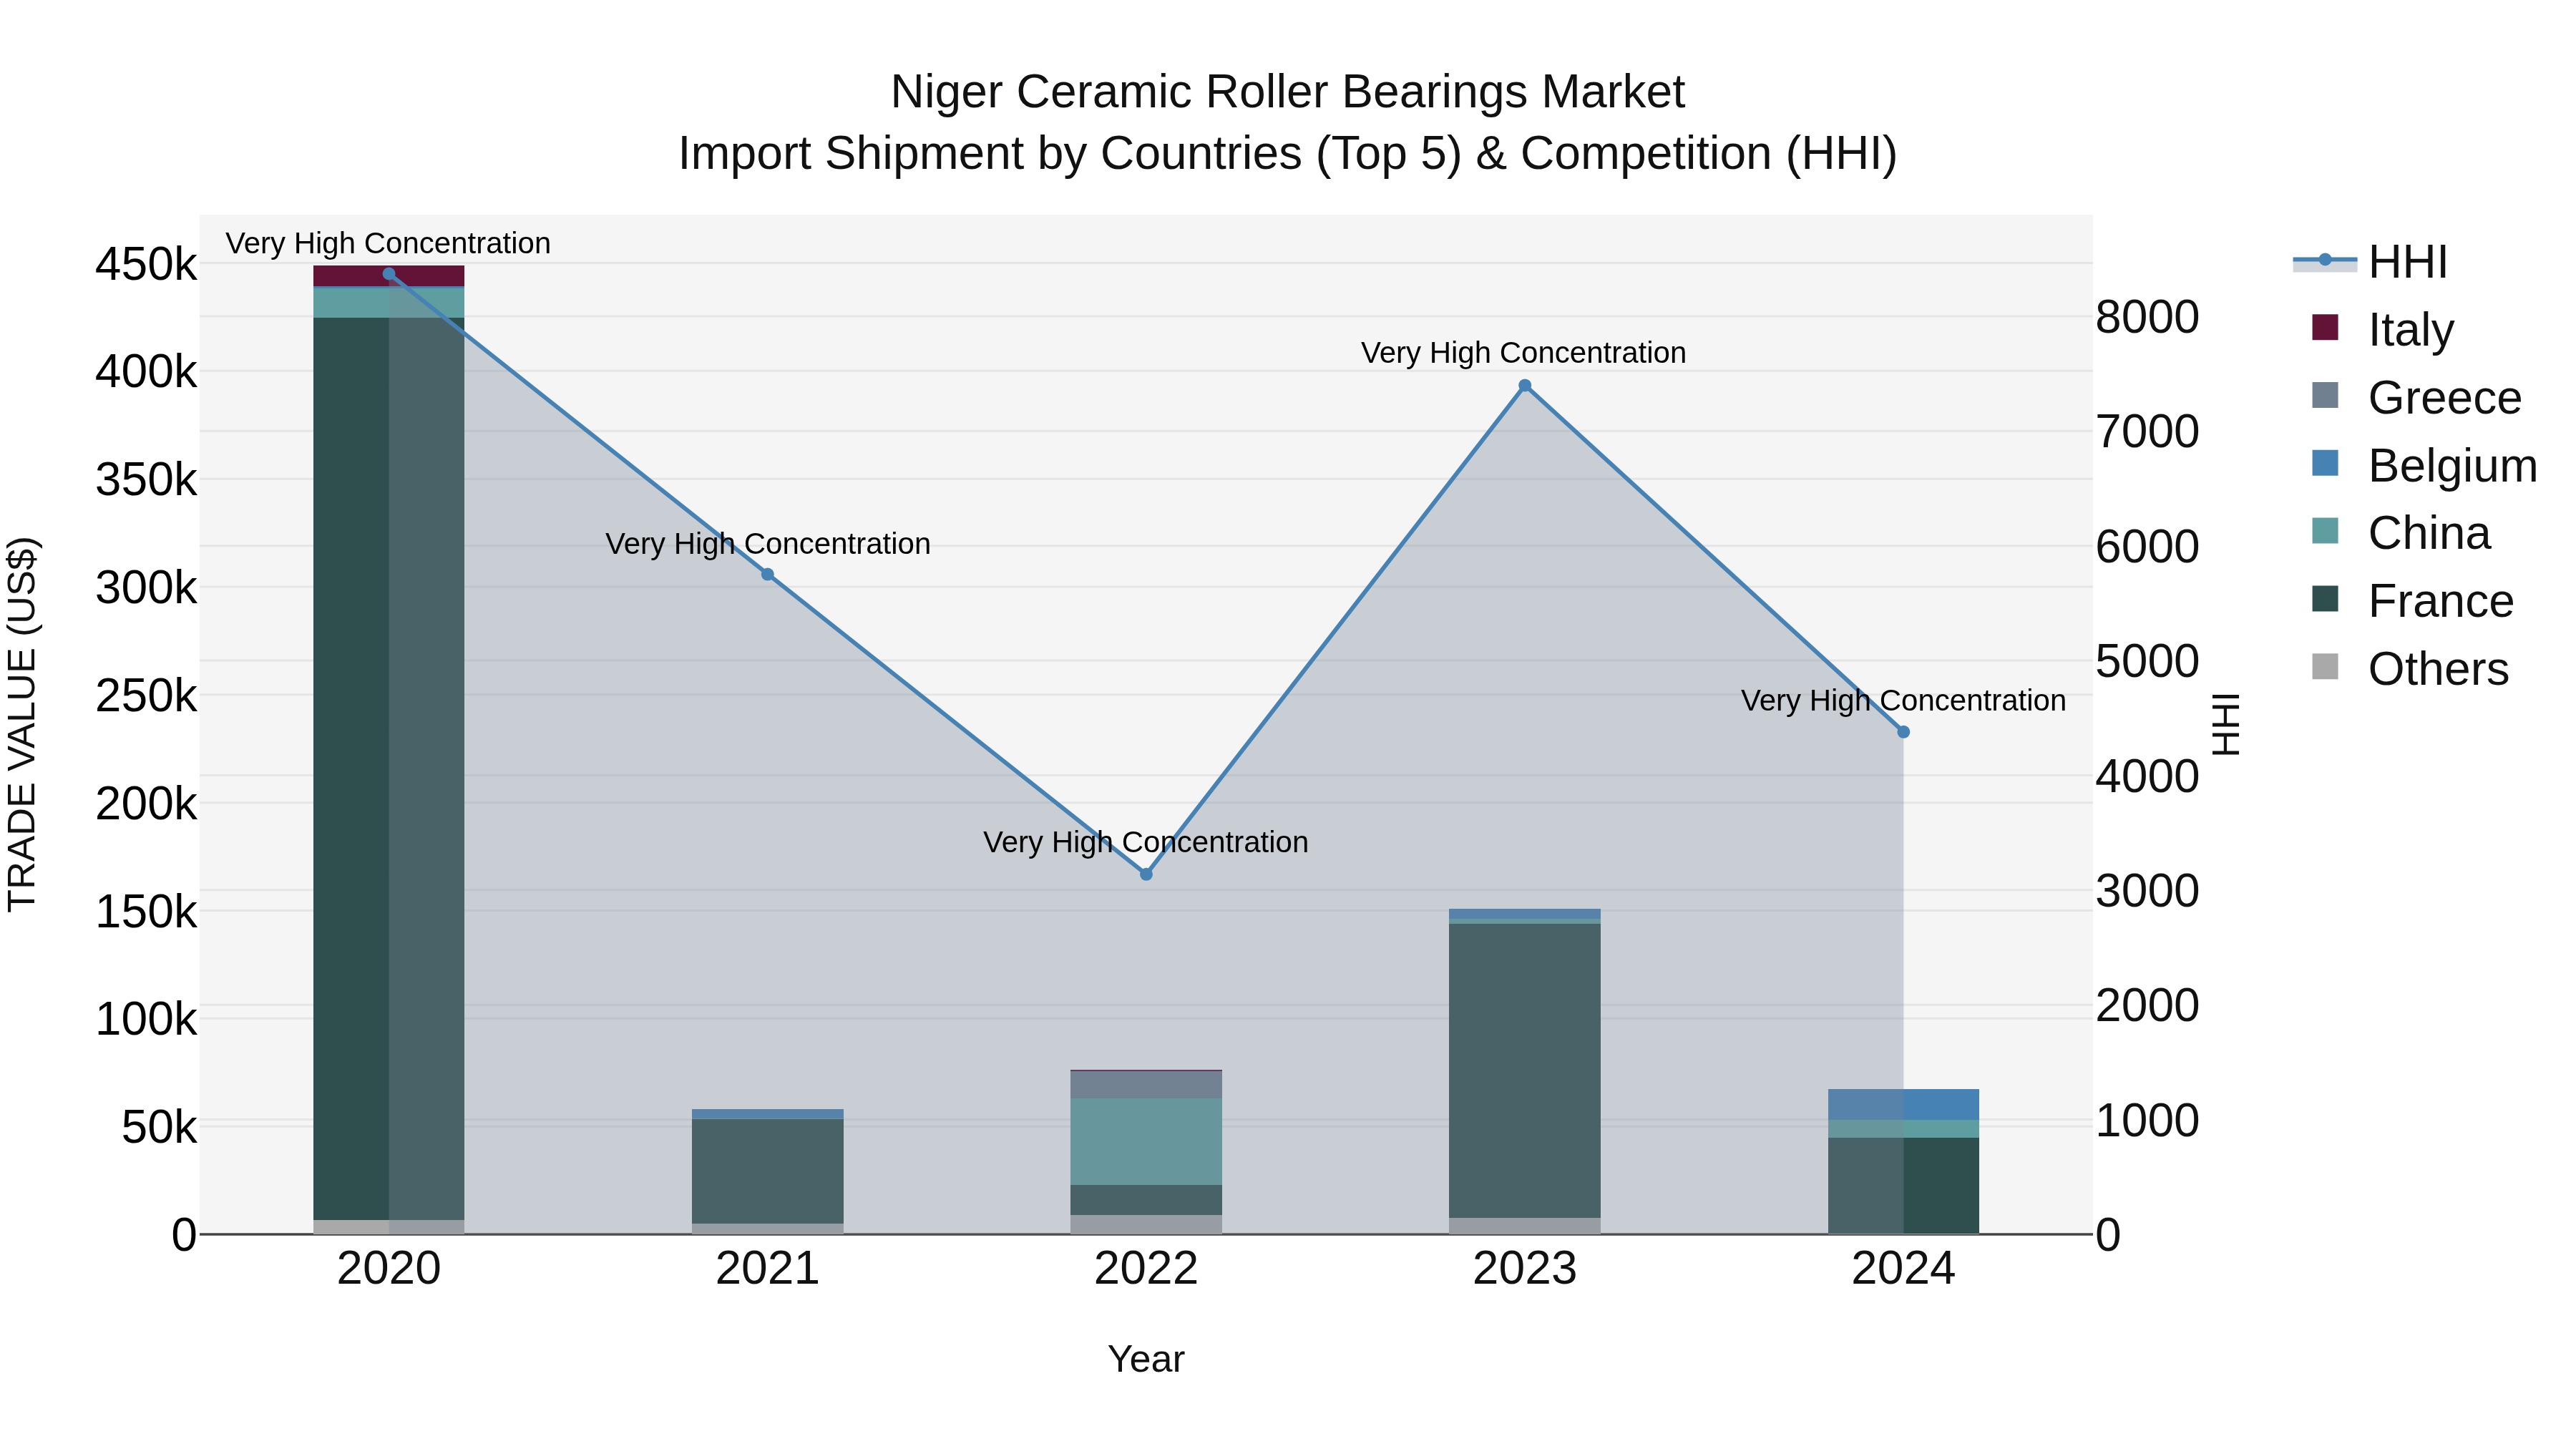Select the Italy segment atop the 2020 bar

(389, 276)
